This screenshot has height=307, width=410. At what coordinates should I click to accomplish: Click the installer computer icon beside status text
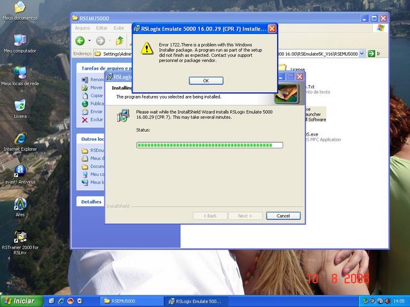(123, 116)
